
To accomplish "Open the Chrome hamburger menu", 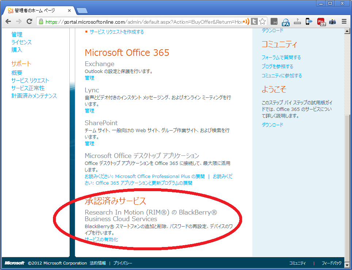I will click(344, 22).
